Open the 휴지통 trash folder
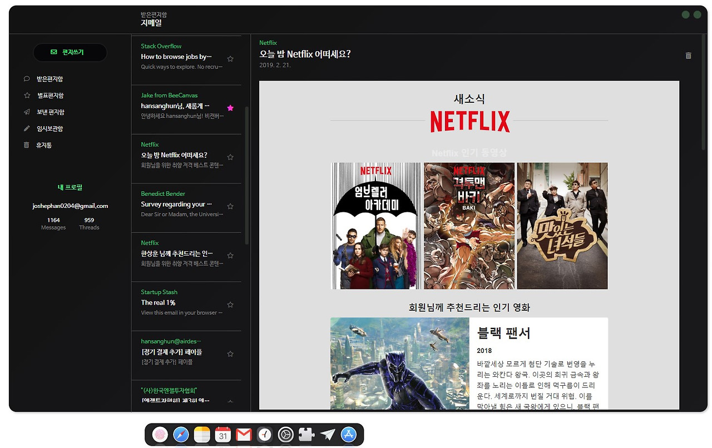 tap(44, 145)
